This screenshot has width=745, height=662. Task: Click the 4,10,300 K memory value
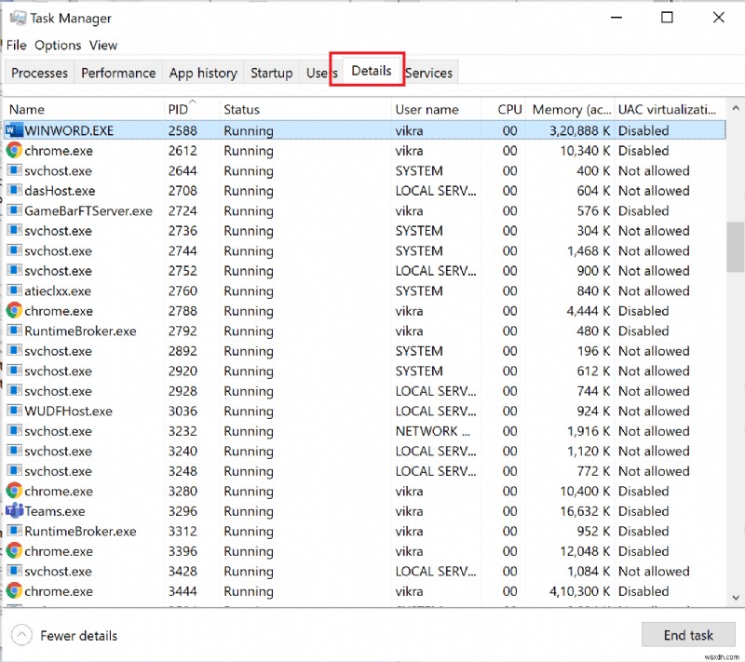click(x=579, y=591)
